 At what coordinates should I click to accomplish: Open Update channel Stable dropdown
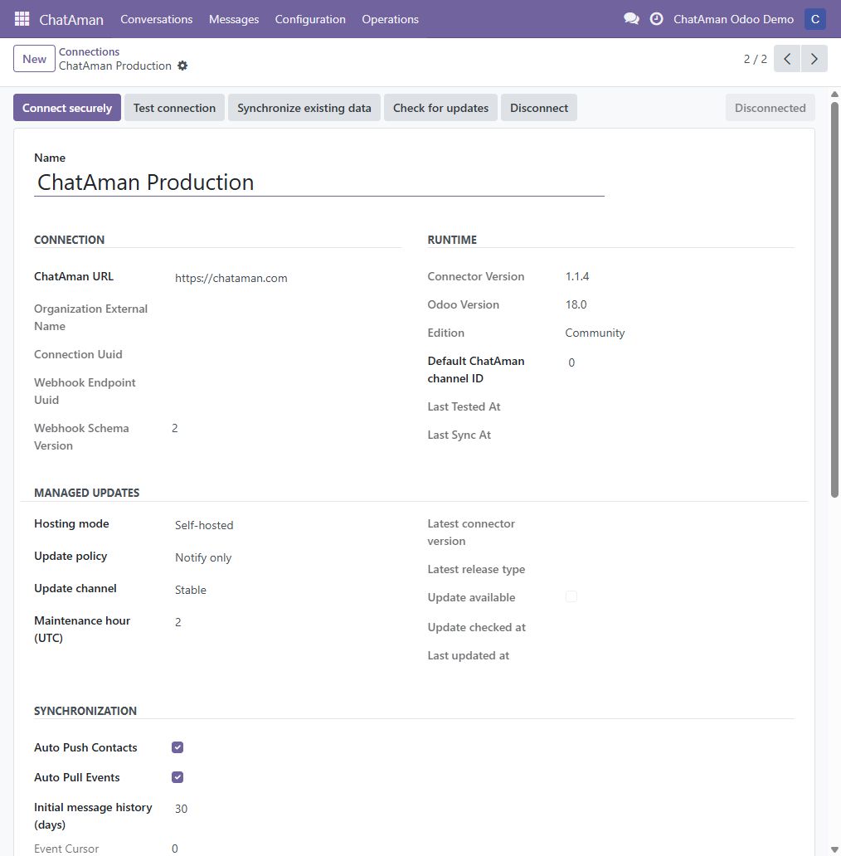pyautogui.click(x=286, y=590)
